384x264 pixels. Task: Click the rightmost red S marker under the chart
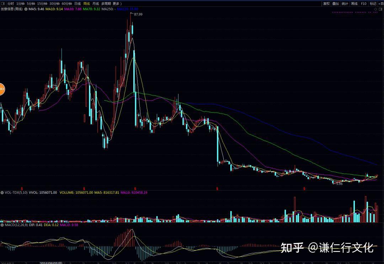[304, 188]
